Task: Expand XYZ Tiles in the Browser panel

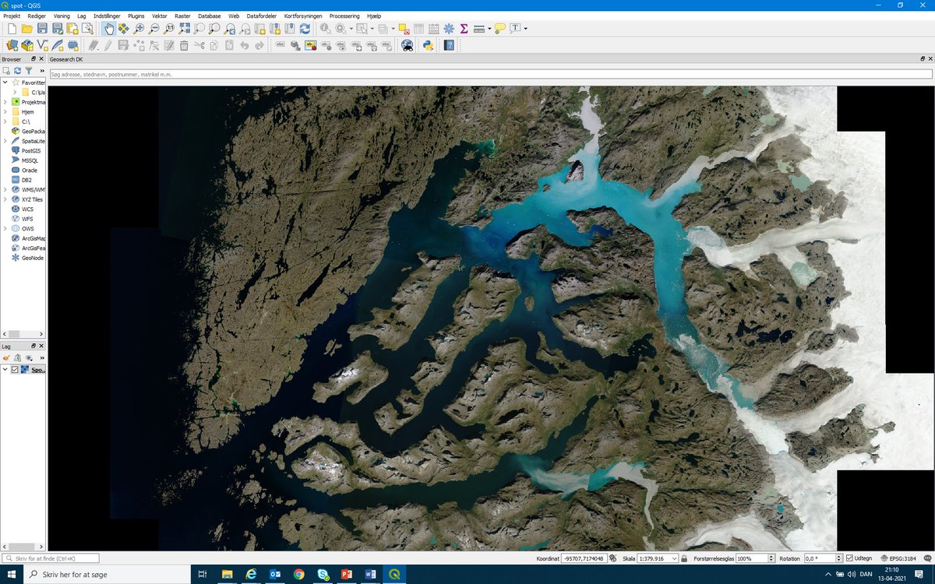Action: 5,199
